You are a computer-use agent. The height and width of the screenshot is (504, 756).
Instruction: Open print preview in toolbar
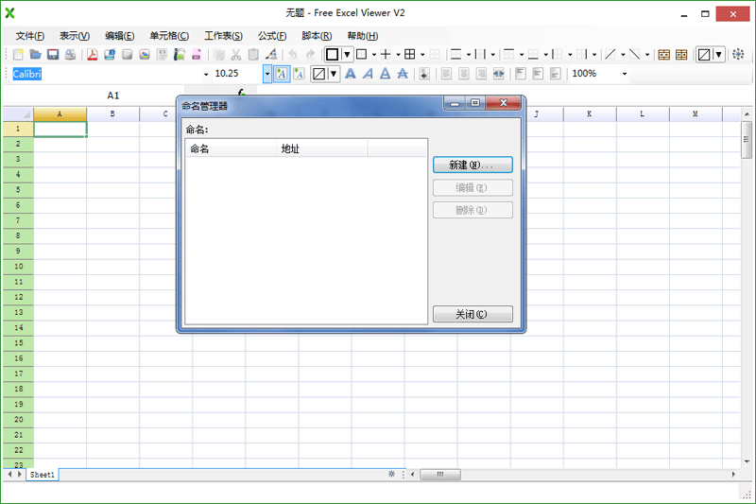click(x=70, y=55)
